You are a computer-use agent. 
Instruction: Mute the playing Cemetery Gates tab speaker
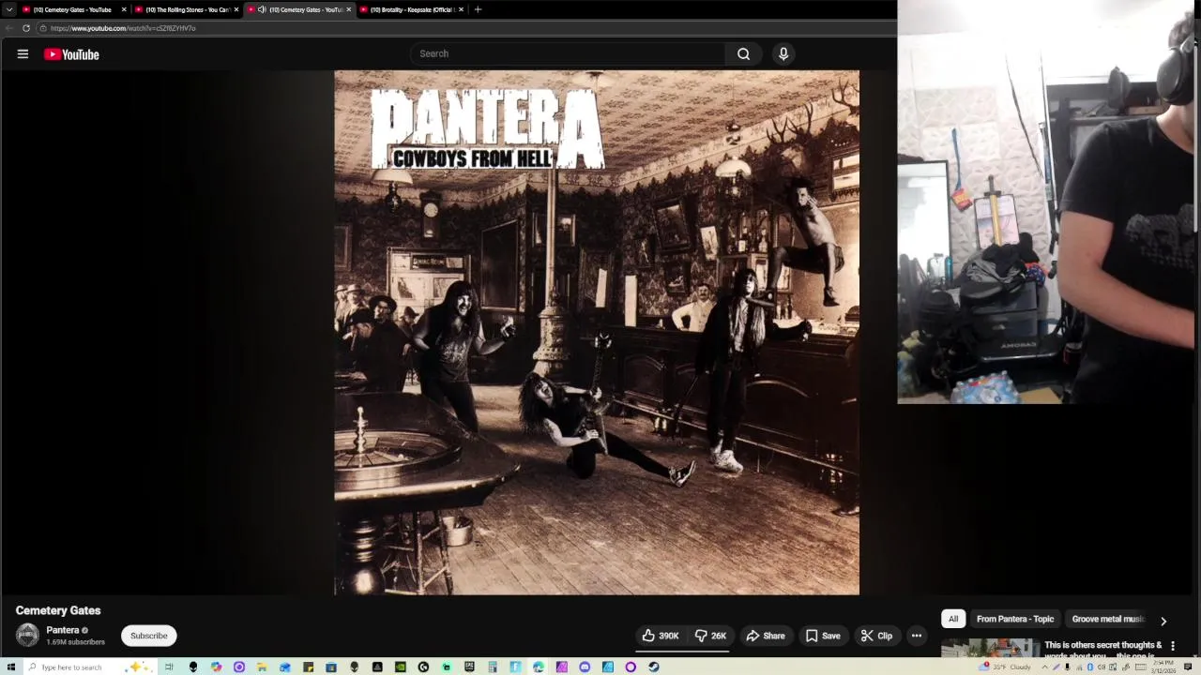point(262,9)
